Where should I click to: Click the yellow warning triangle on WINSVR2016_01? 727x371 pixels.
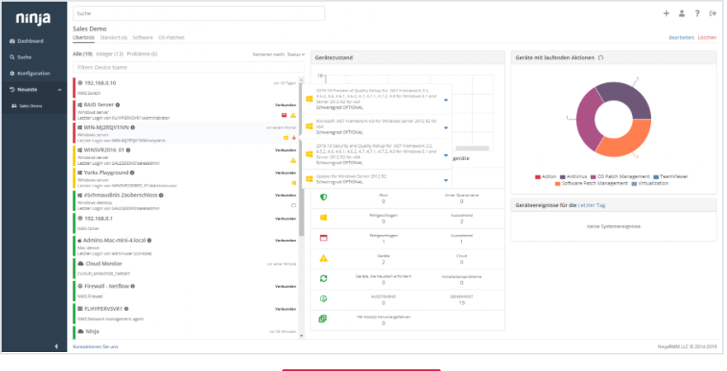point(292,160)
